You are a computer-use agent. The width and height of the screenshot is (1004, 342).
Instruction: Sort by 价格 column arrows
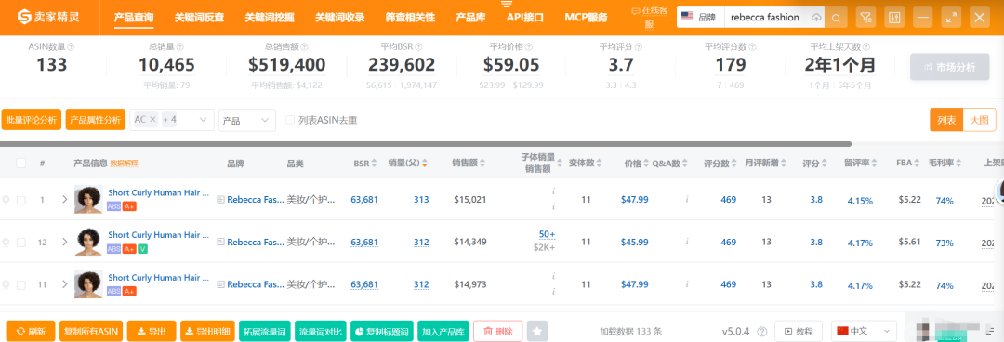(x=645, y=164)
